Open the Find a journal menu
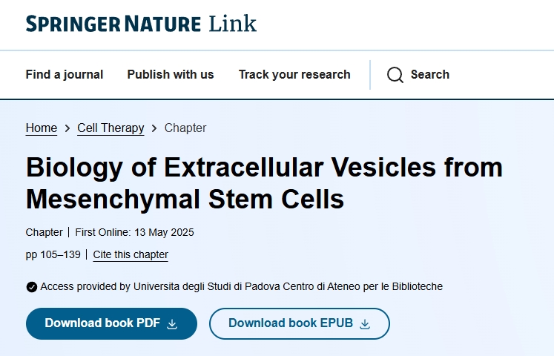554x356 pixels. [x=65, y=74]
